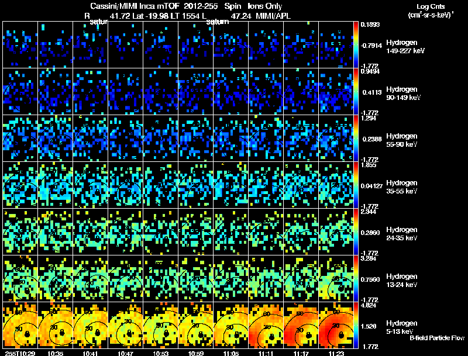Click the 0.9494 color scale value

[370, 71]
